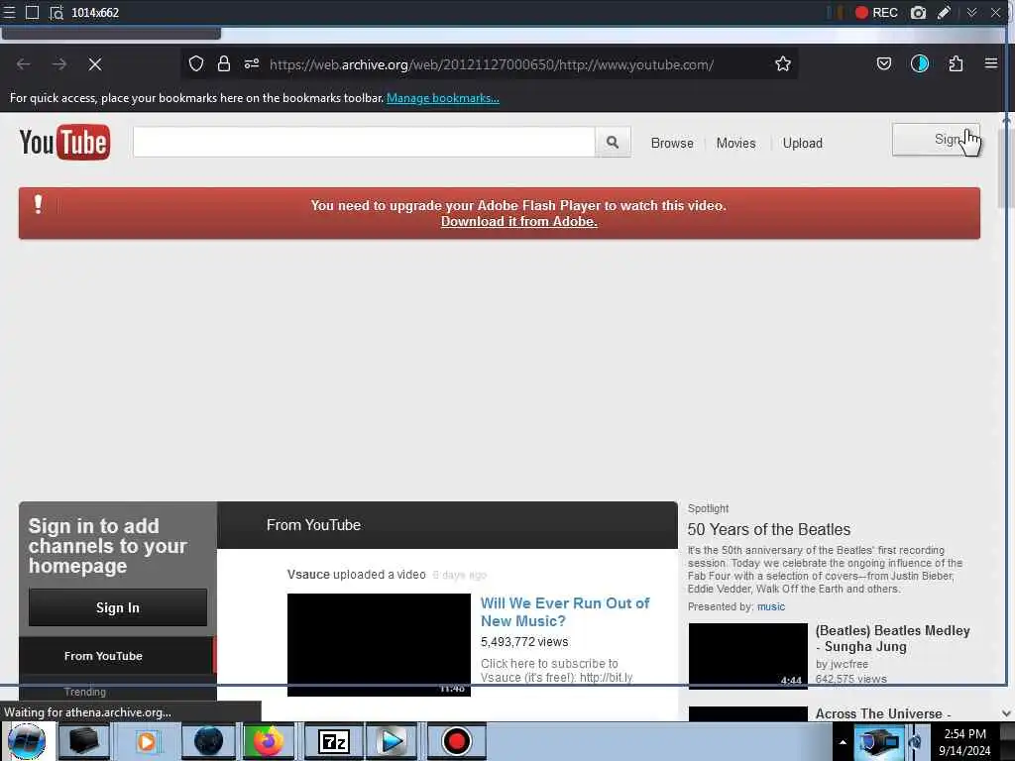The image size is (1015, 761).
Task: Open the Movies navigation link
Action: click(736, 143)
